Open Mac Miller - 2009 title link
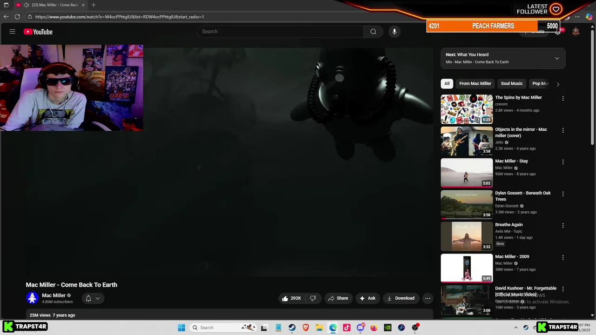 512,256
